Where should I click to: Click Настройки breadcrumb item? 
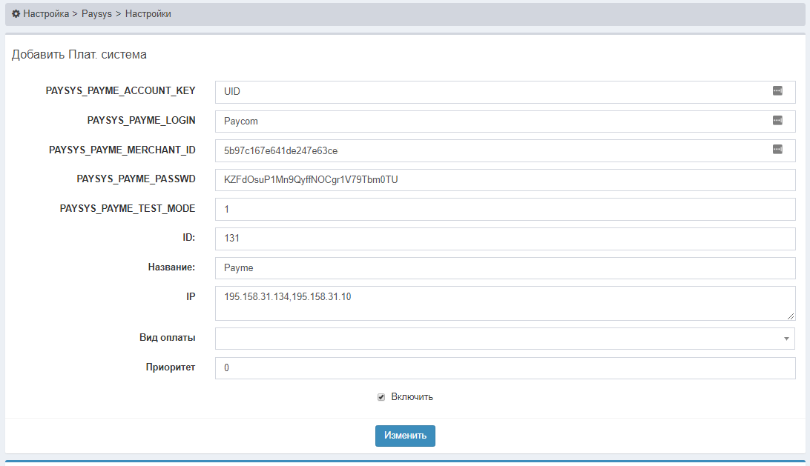[148, 14]
